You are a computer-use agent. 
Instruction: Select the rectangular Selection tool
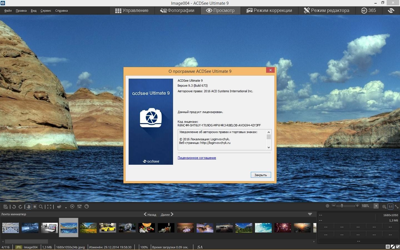[x=35, y=206]
